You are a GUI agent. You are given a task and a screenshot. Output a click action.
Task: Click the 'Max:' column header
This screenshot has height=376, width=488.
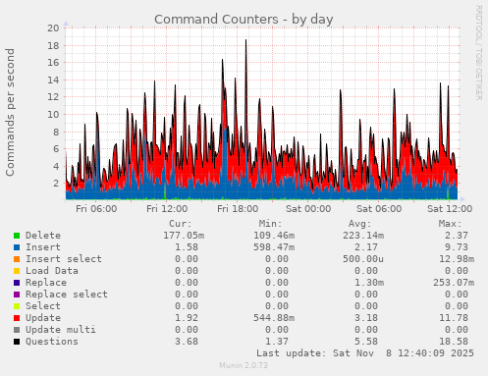pos(450,224)
